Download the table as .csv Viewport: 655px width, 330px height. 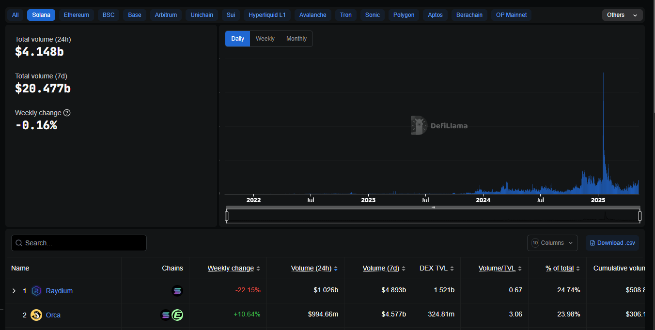(612, 243)
